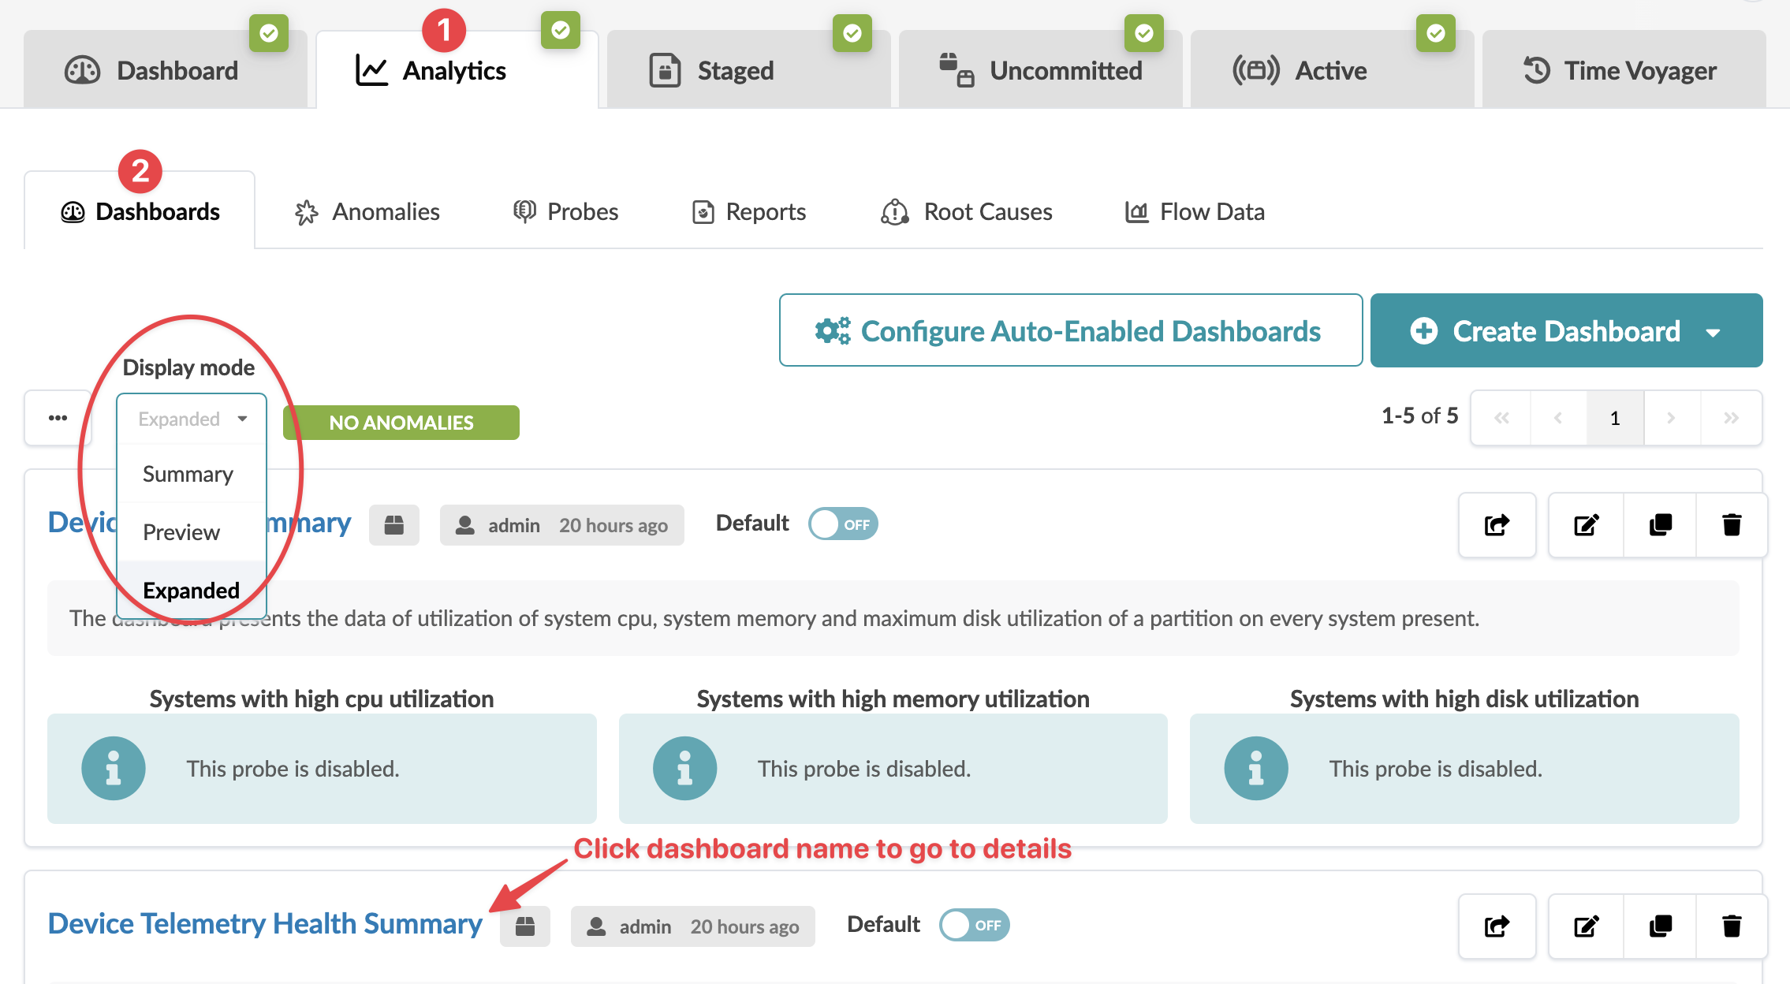Click edit icon for first dashboard
The image size is (1790, 984).
[1586, 525]
